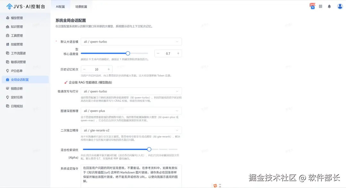
Task: Click the 工作流图谱 sidebar icon
Action: click(7, 53)
